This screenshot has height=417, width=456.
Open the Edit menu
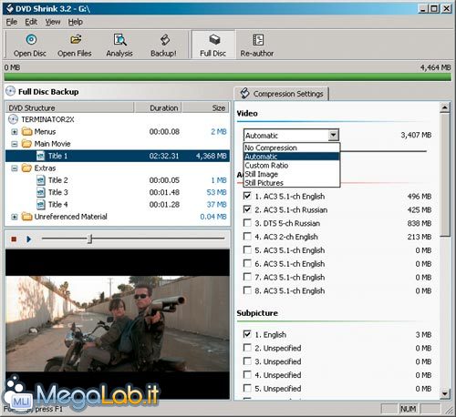click(x=31, y=22)
